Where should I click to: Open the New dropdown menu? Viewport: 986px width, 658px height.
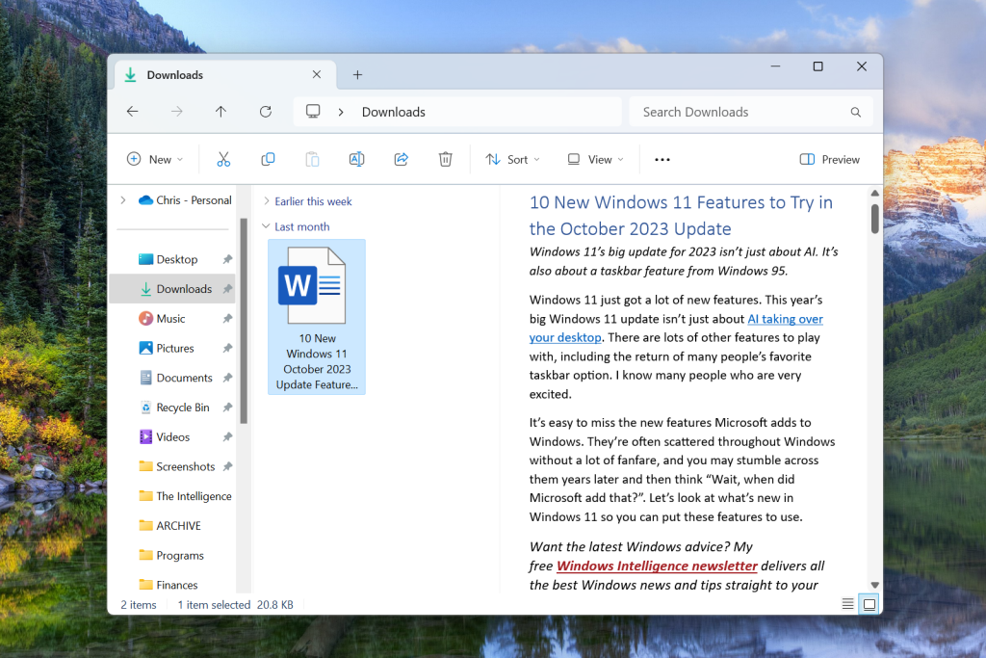tap(155, 160)
